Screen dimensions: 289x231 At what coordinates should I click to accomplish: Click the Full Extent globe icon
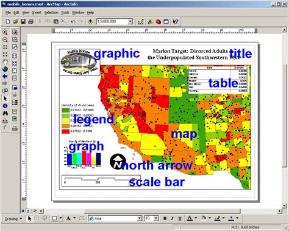pyautogui.click(x=5, y=69)
